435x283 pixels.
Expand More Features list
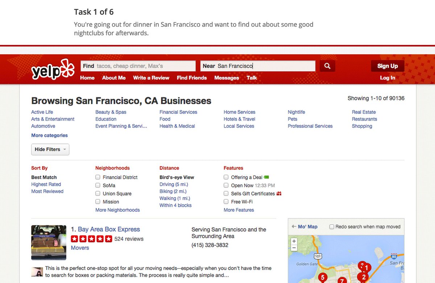point(239,210)
